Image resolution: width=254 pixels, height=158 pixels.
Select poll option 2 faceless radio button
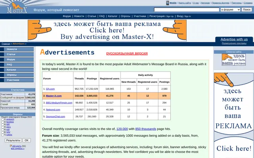(3, 122)
